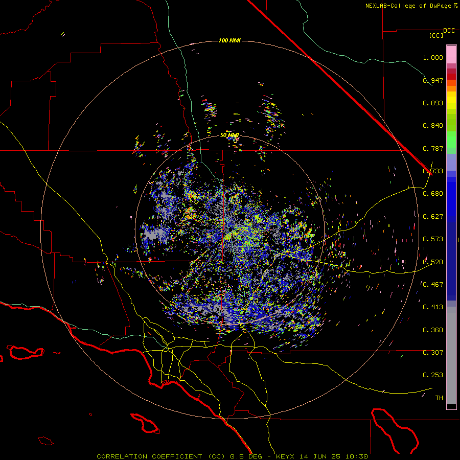
Task: Click the 0.947 color scale label
Action: [433, 80]
